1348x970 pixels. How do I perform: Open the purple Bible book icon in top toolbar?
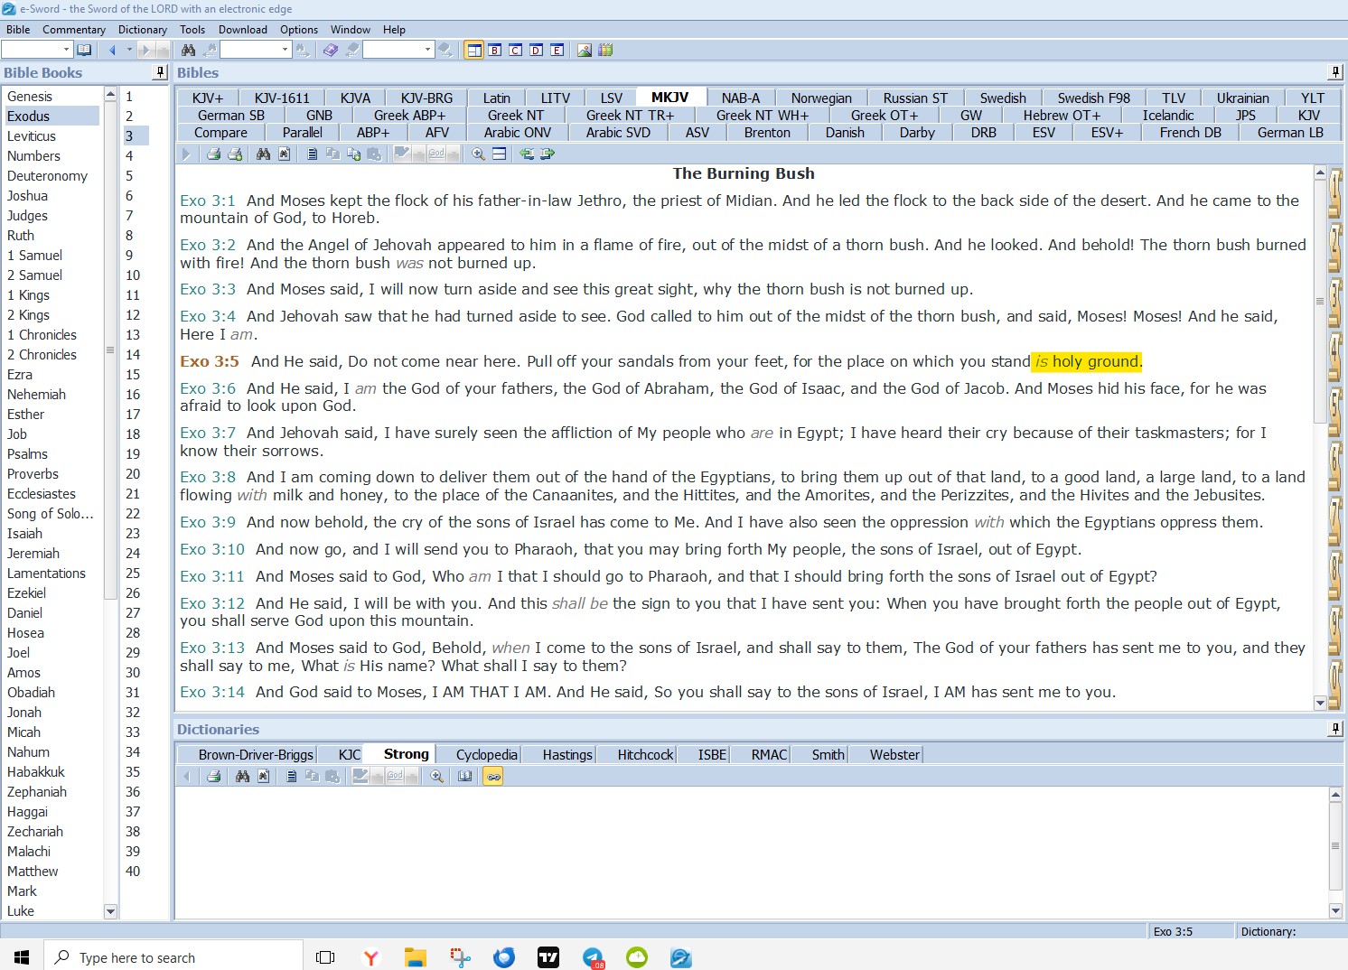pos(331,50)
